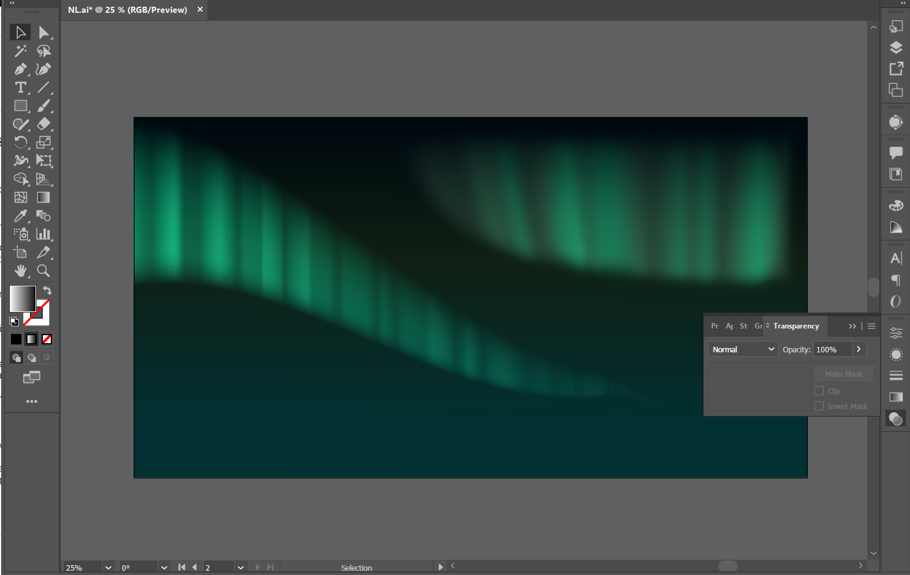Switch to the Pr panel tab
This screenshot has width=910, height=575.
715,326
